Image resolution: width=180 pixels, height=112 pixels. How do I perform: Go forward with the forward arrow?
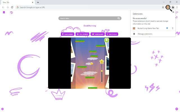8,7
